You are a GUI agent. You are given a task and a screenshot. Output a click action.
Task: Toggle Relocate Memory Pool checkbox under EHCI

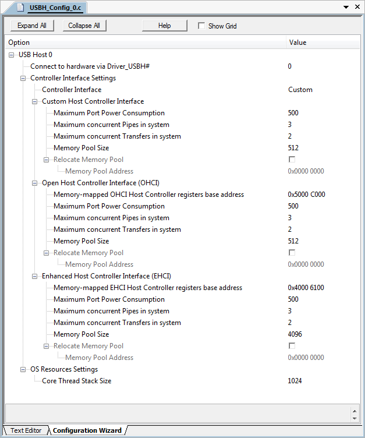292,346
